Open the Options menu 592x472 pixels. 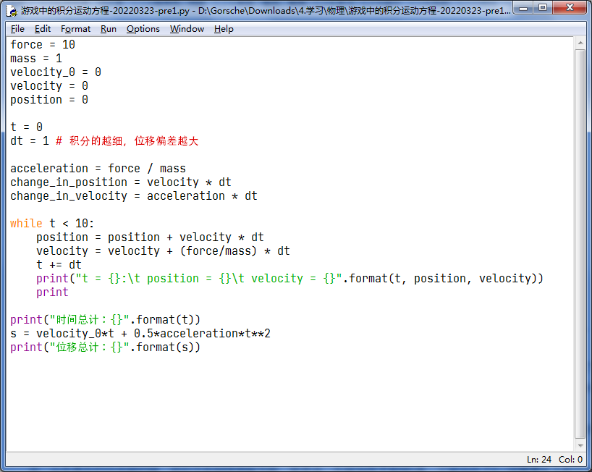click(143, 29)
